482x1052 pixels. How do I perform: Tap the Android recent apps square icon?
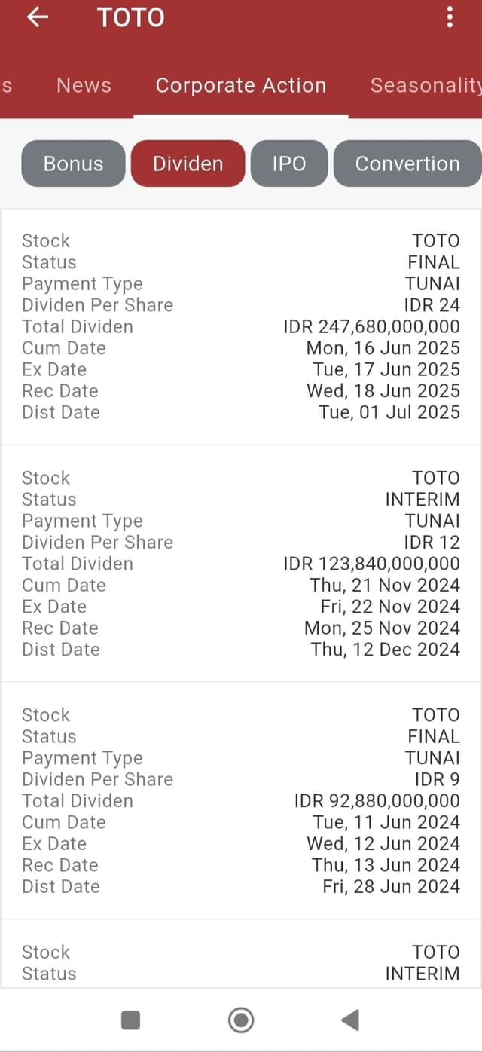point(130,1020)
